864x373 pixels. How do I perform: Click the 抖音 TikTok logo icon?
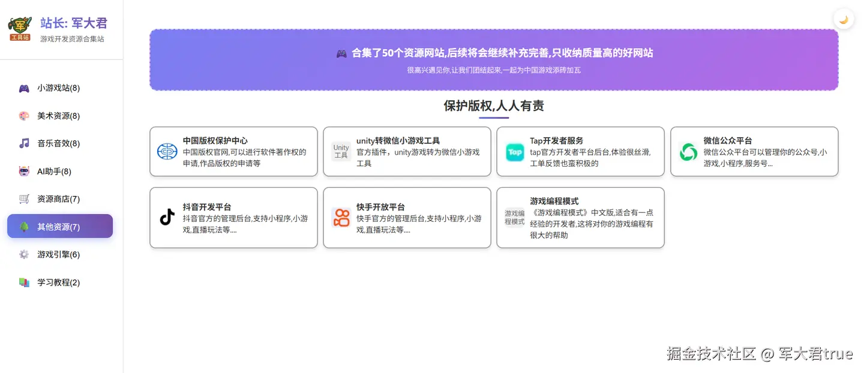[x=167, y=217]
